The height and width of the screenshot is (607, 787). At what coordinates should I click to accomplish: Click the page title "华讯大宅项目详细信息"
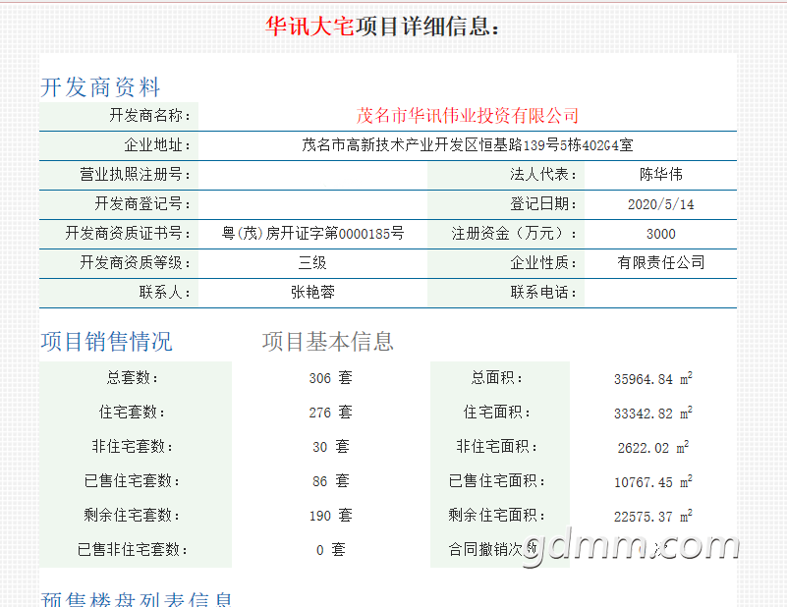coord(382,27)
